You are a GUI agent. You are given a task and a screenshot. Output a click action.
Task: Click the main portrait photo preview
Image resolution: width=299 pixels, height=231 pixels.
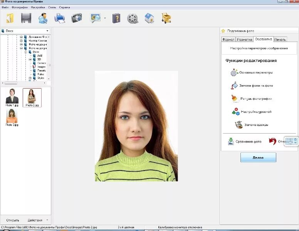click(136, 126)
